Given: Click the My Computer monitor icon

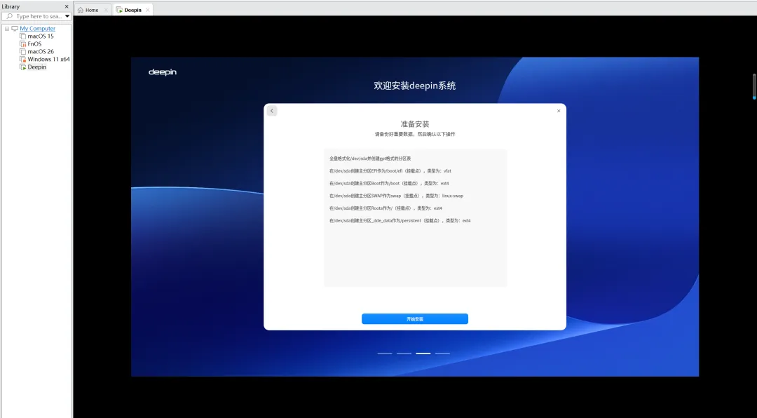Looking at the screenshot, I should tap(15, 29).
